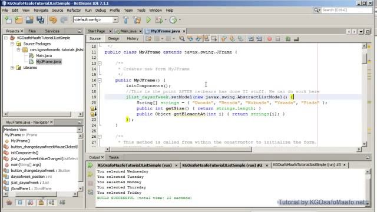
Task: Click the Source view button
Action: [x=95, y=39]
